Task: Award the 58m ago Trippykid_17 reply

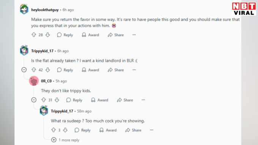Action: [x=108, y=130]
